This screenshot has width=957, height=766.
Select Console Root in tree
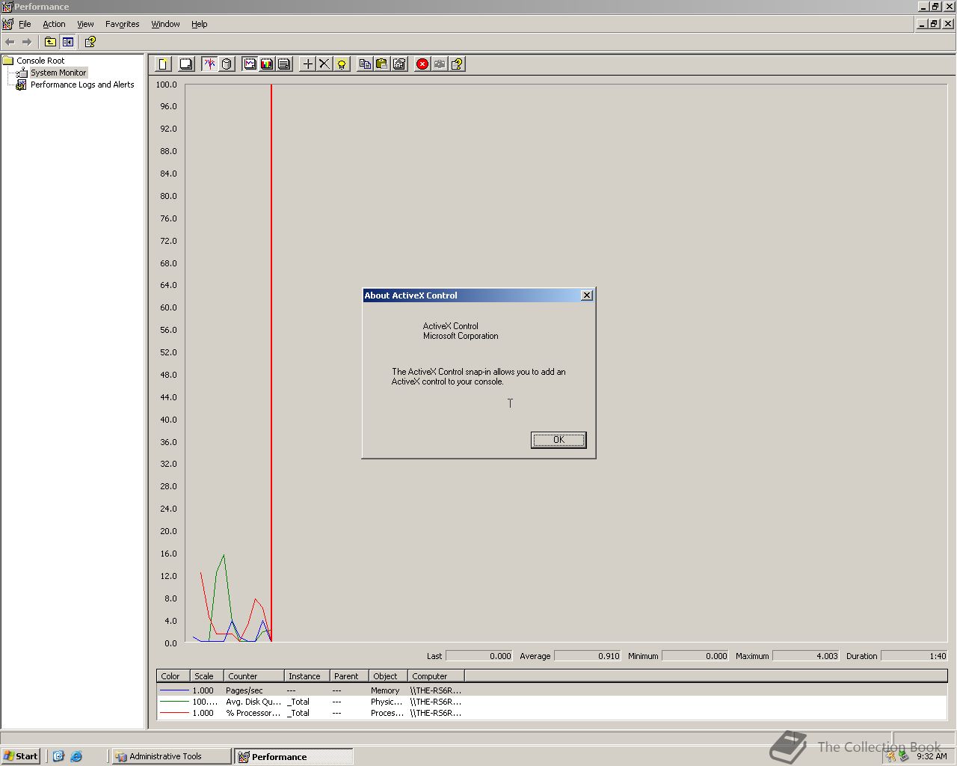[x=40, y=61]
